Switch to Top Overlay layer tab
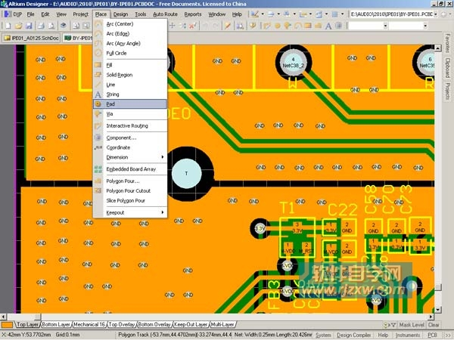The height and width of the screenshot is (340, 454). [x=122, y=324]
